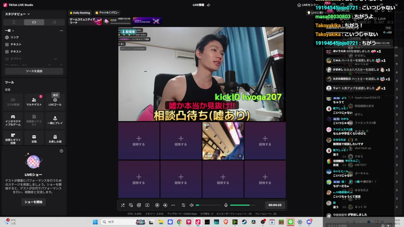Open Google Chrome from the taskbar
Image resolution: width=404 pixels, height=227 pixels.
click(x=179, y=222)
